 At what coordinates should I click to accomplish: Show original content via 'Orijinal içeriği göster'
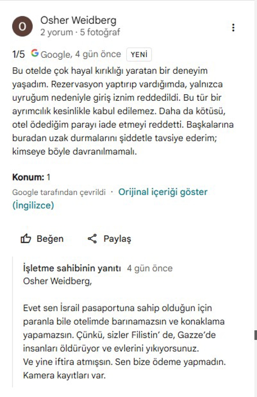coord(163,192)
